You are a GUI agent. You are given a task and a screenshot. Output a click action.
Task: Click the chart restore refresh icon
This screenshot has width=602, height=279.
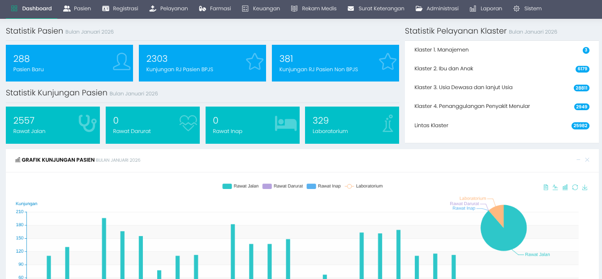575,188
